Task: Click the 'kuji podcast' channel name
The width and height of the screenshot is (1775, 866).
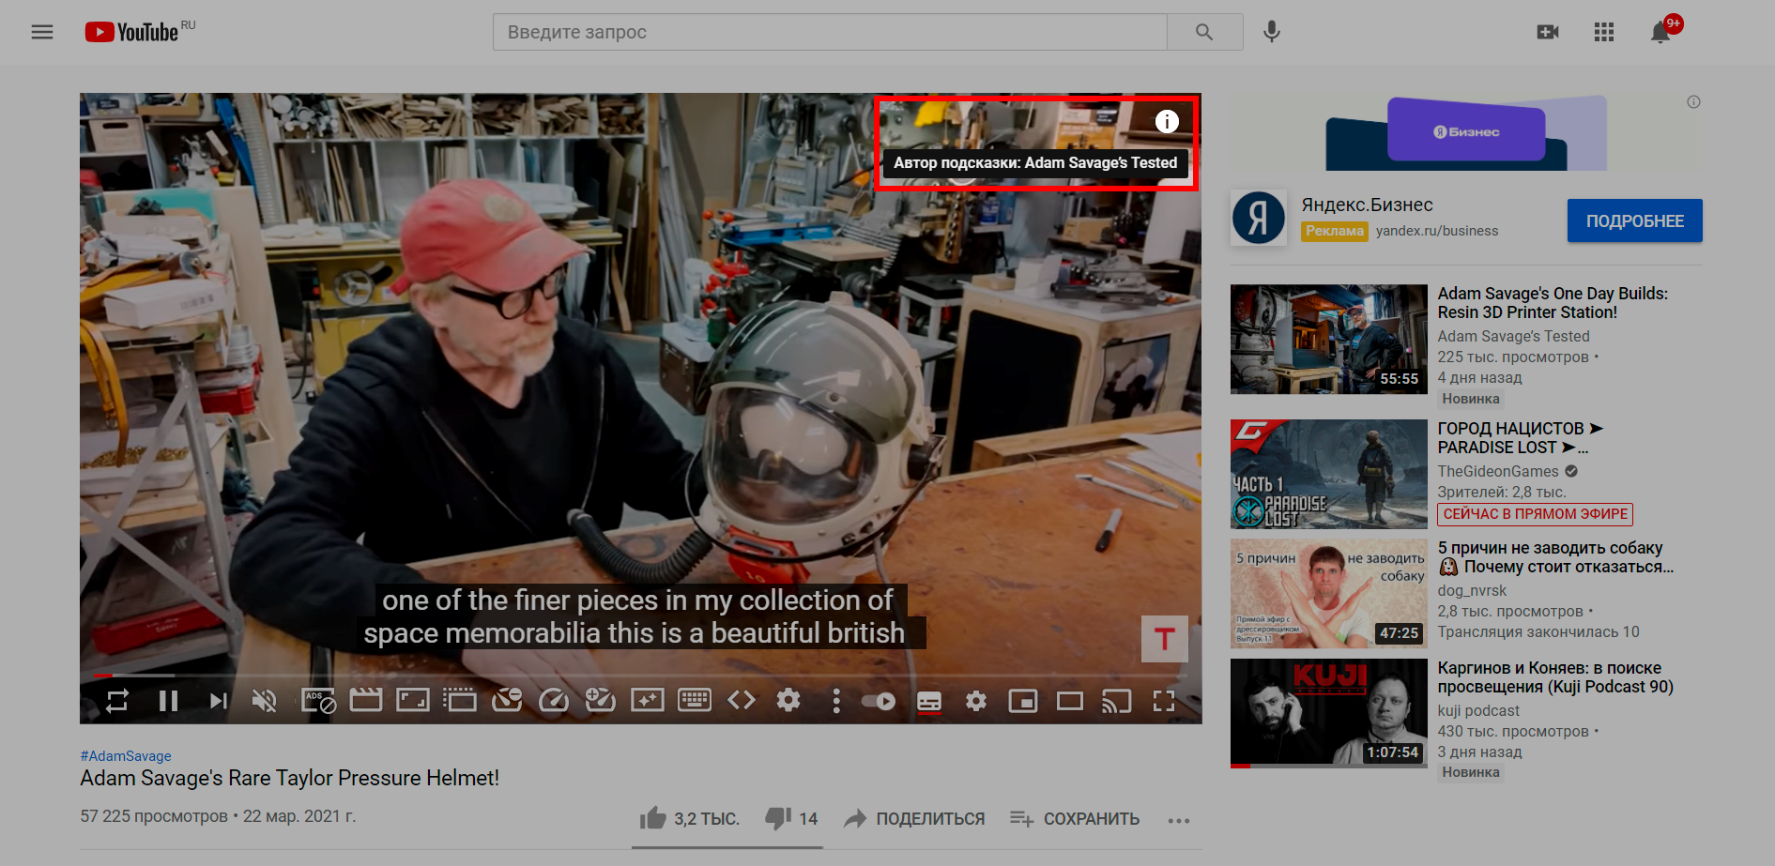Action: [1478, 711]
